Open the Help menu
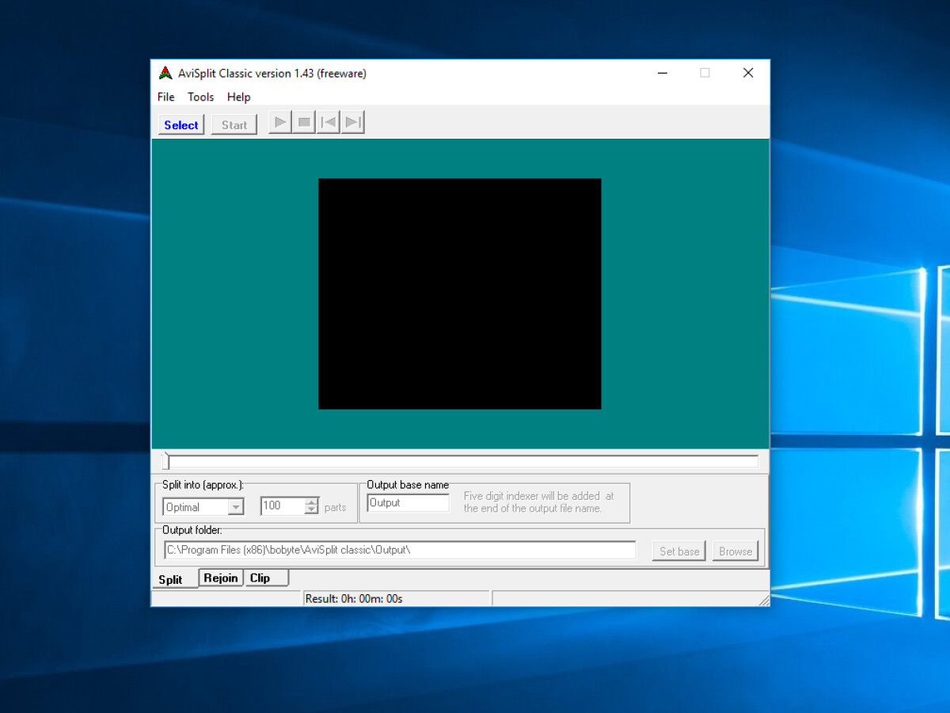Image resolution: width=950 pixels, height=713 pixels. point(238,97)
